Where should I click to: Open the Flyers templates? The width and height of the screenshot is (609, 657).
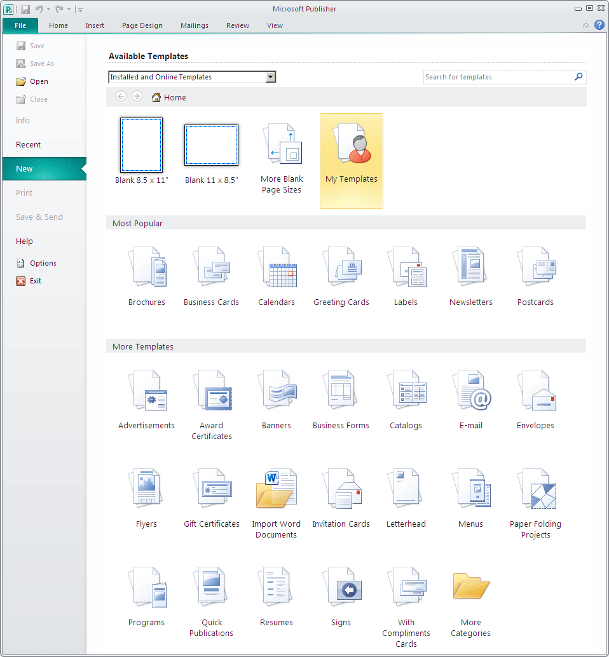(146, 498)
